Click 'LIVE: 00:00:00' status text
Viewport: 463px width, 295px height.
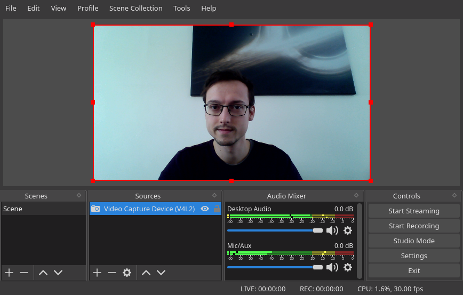[x=263, y=289]
